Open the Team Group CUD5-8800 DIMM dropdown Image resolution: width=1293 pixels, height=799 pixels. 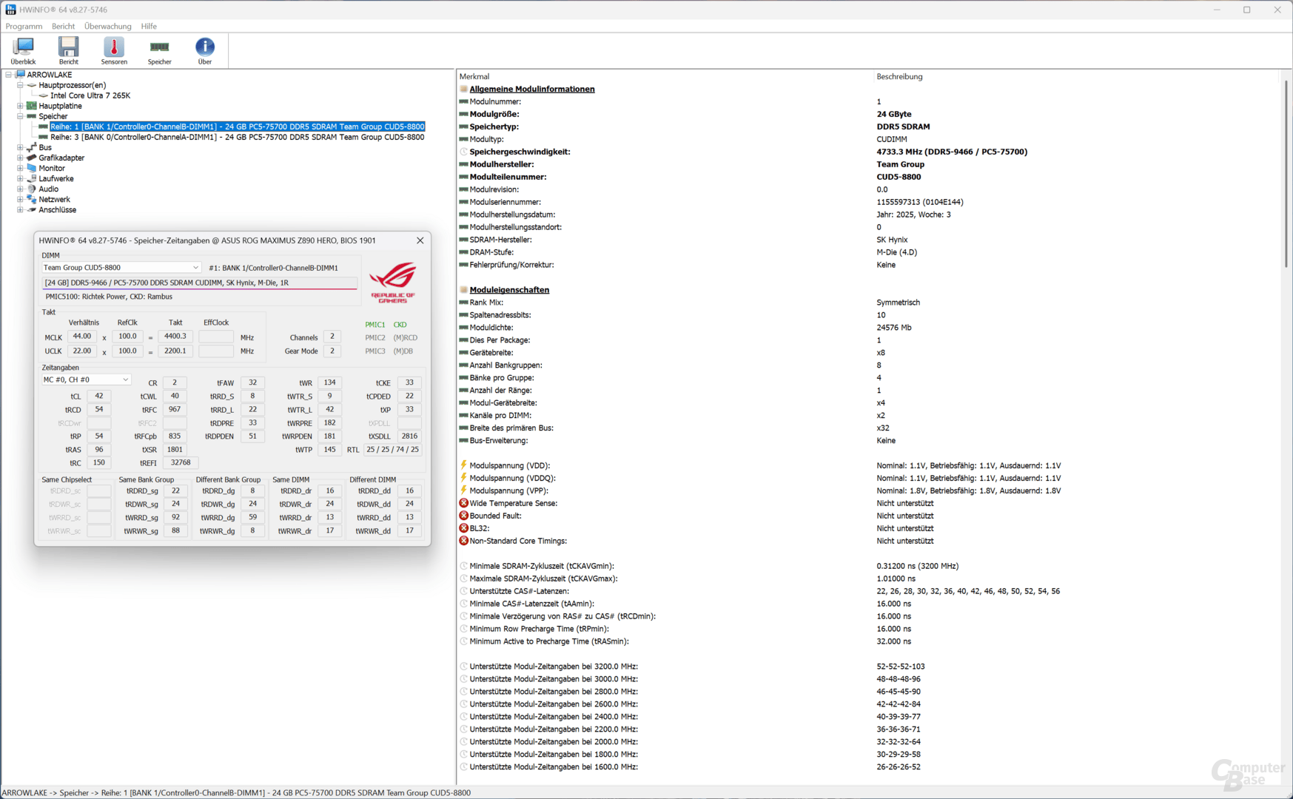click(121, 268)
